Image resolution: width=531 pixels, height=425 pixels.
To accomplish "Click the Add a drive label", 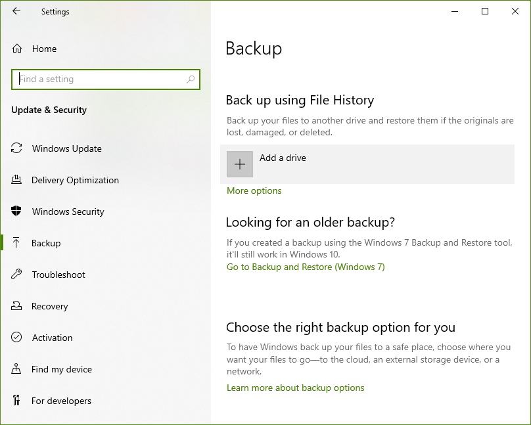I will [283, 158].
